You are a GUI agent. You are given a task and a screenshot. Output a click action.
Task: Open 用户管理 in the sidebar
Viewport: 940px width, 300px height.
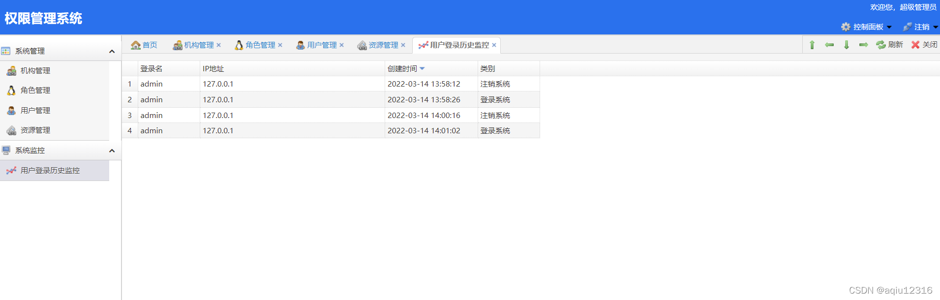click(54, 111)
